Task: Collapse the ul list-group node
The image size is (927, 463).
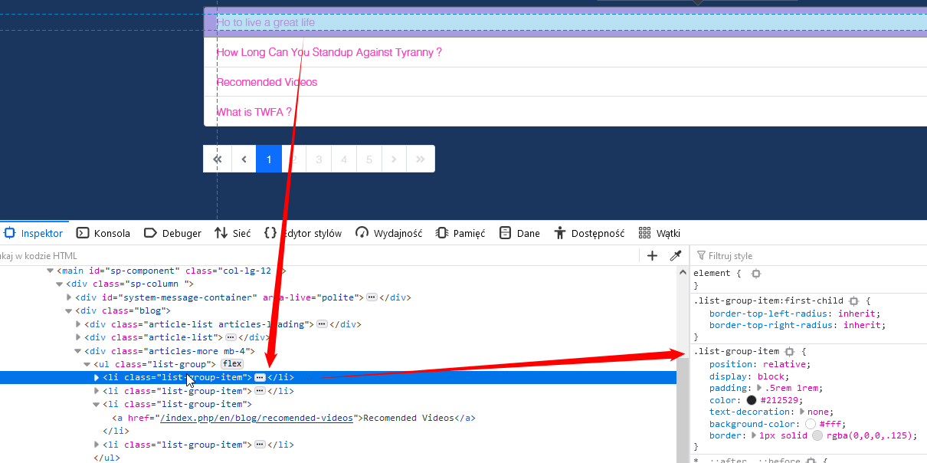Action: pos(87,364)
